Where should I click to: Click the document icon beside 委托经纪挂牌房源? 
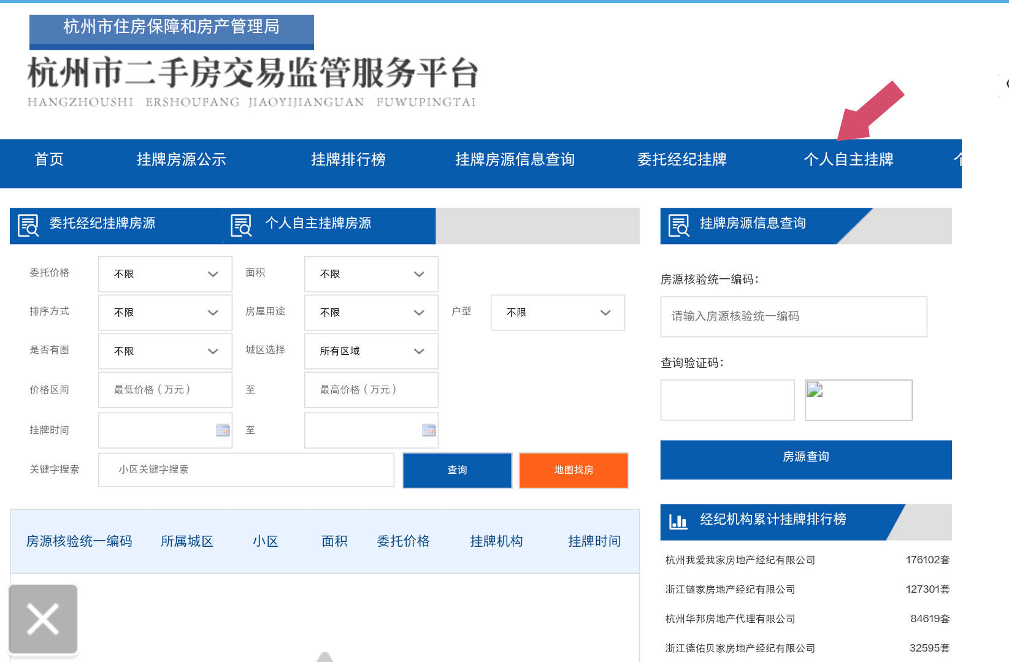point(28,225)
